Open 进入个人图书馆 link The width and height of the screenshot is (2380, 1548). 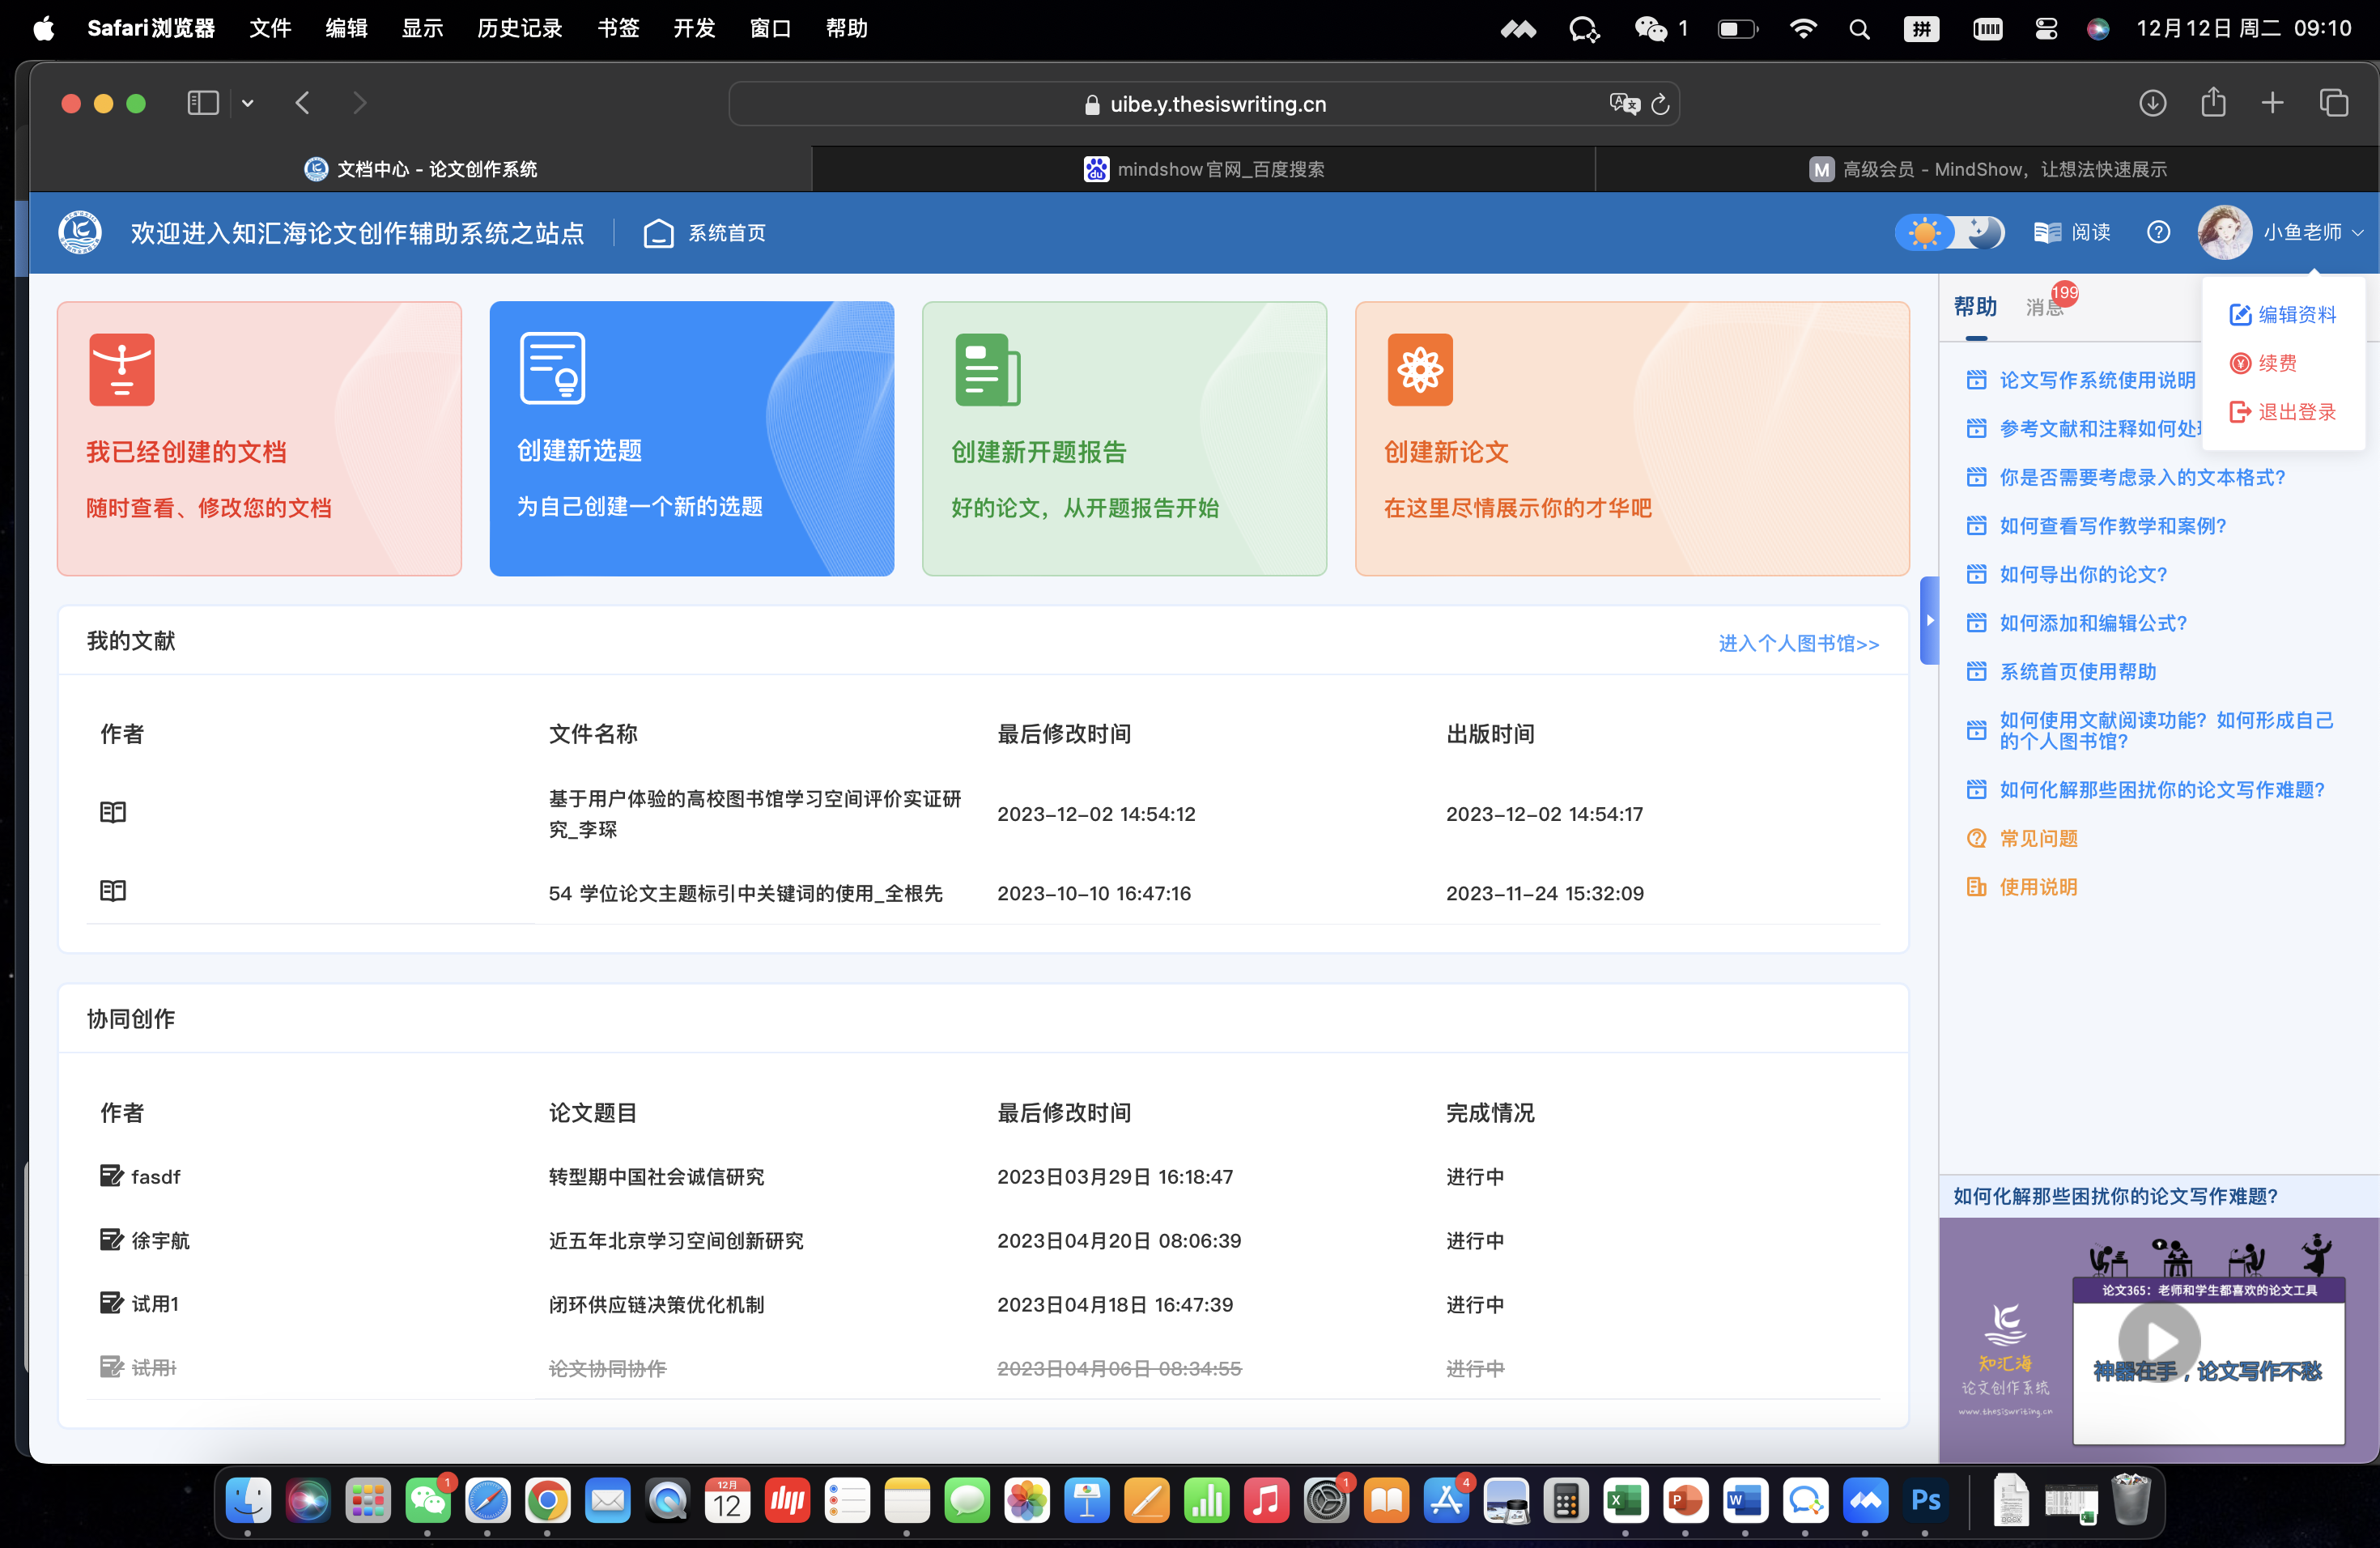(x=1798, y=643)
